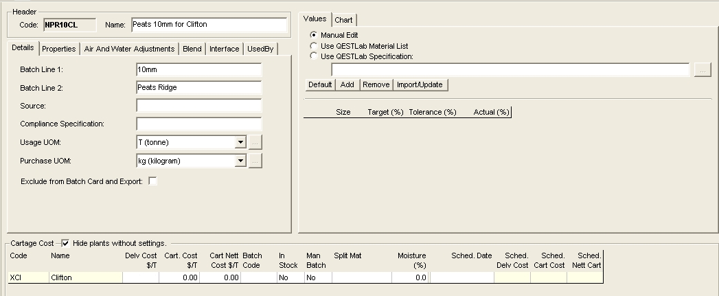Switch to the Chart tab
Viewport: 719px width, 296px height.
coord(343,20)
